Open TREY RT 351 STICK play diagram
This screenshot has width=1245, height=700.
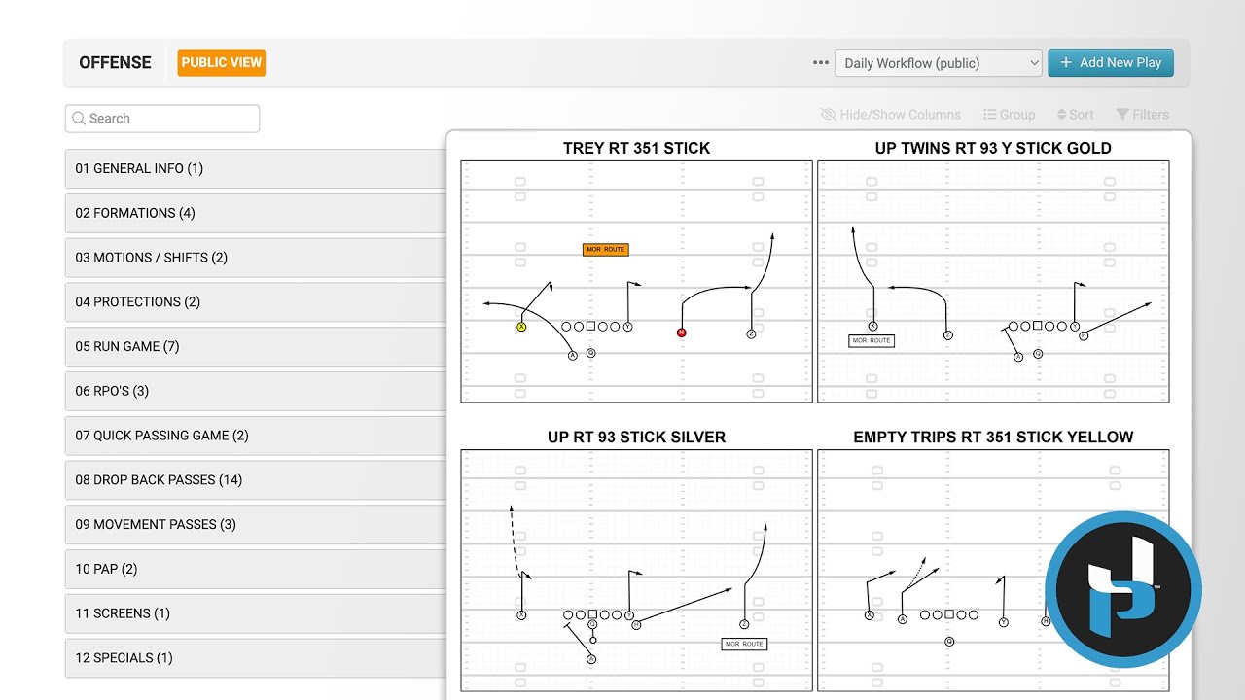[x=636, y=281]
